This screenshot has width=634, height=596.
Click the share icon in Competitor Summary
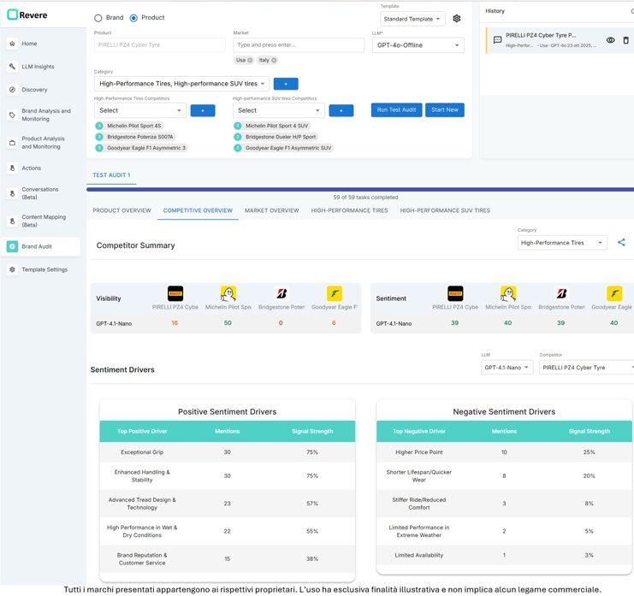(x=622, y=243)
